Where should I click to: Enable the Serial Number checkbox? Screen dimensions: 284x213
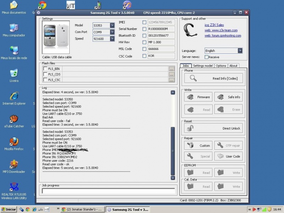[144, 29]
